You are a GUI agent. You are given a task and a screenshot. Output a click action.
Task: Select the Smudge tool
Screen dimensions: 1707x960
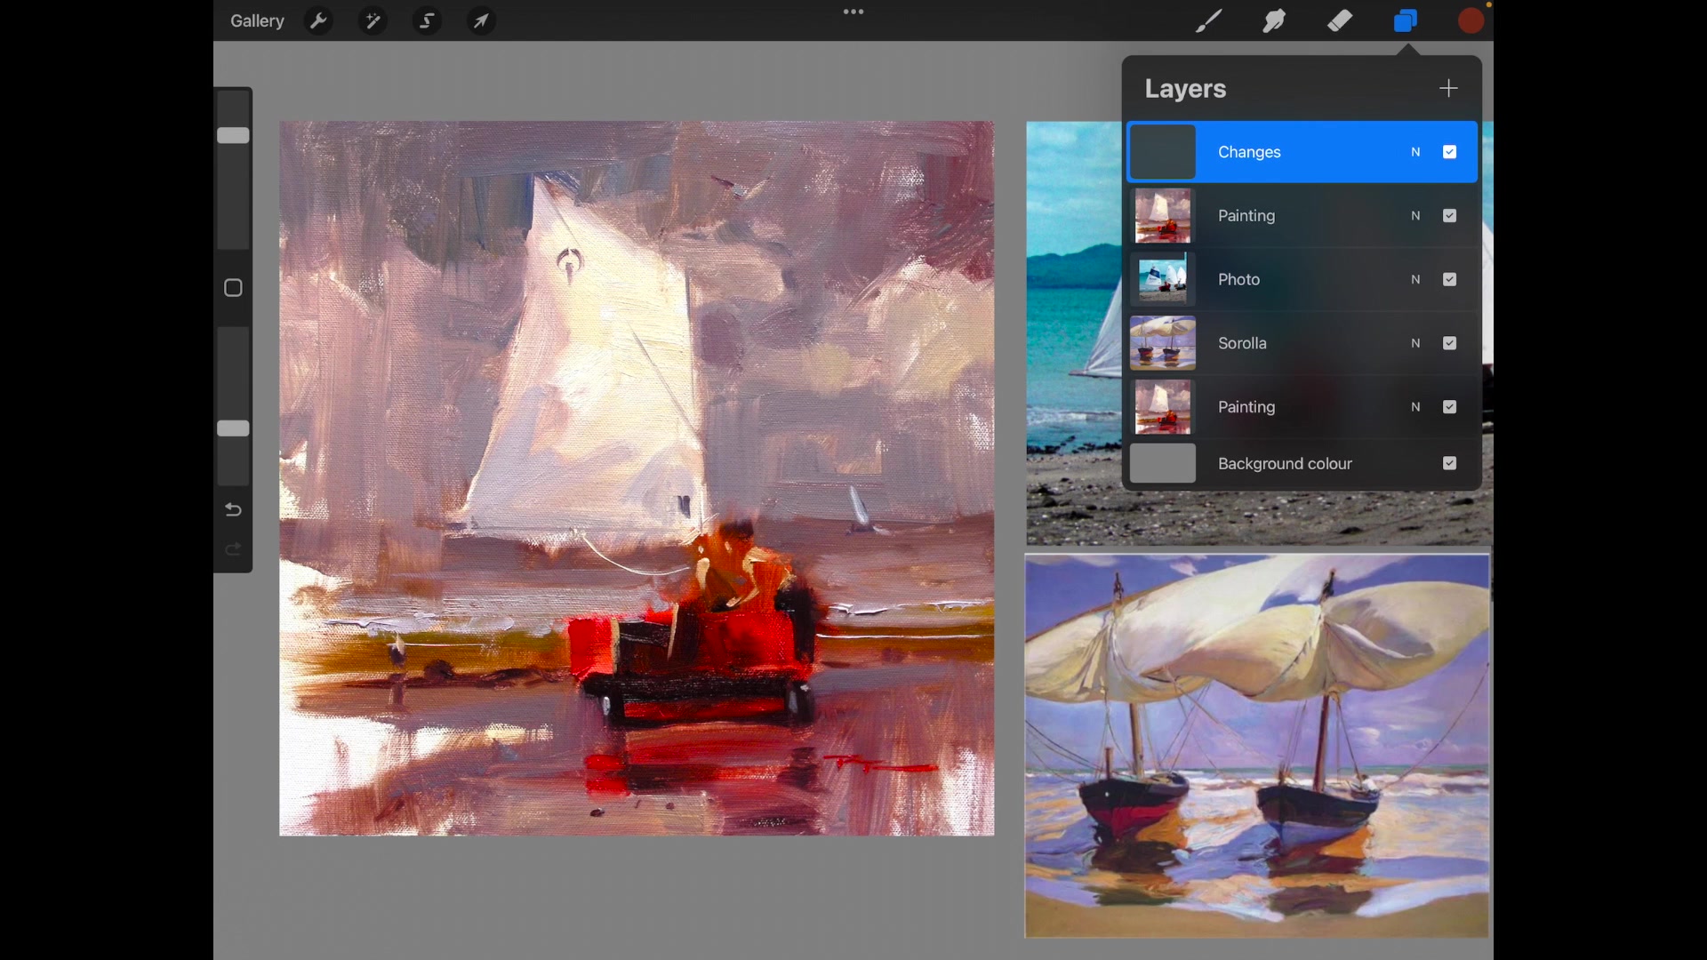point(1274,20)
